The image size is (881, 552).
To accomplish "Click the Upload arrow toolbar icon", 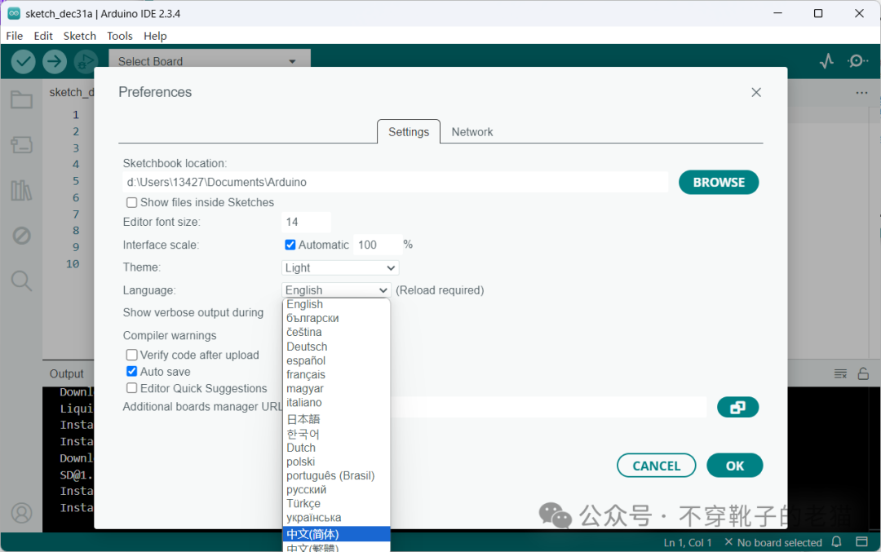I will [55, 61].
